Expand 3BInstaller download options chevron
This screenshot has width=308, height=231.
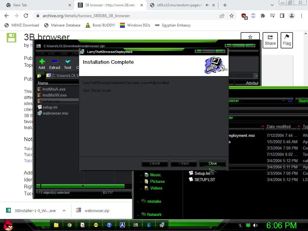coord(64,211)
